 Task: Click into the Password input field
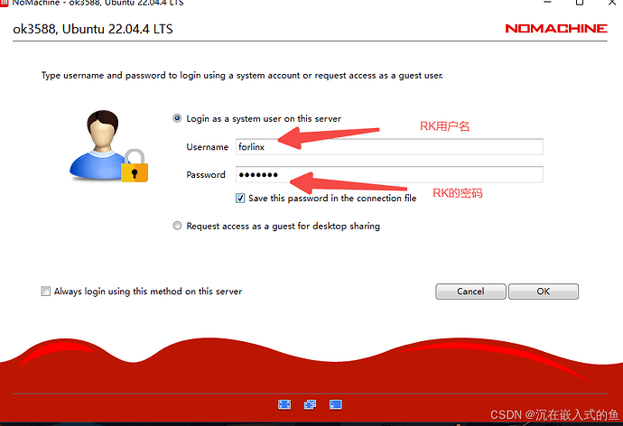[389, 175]
